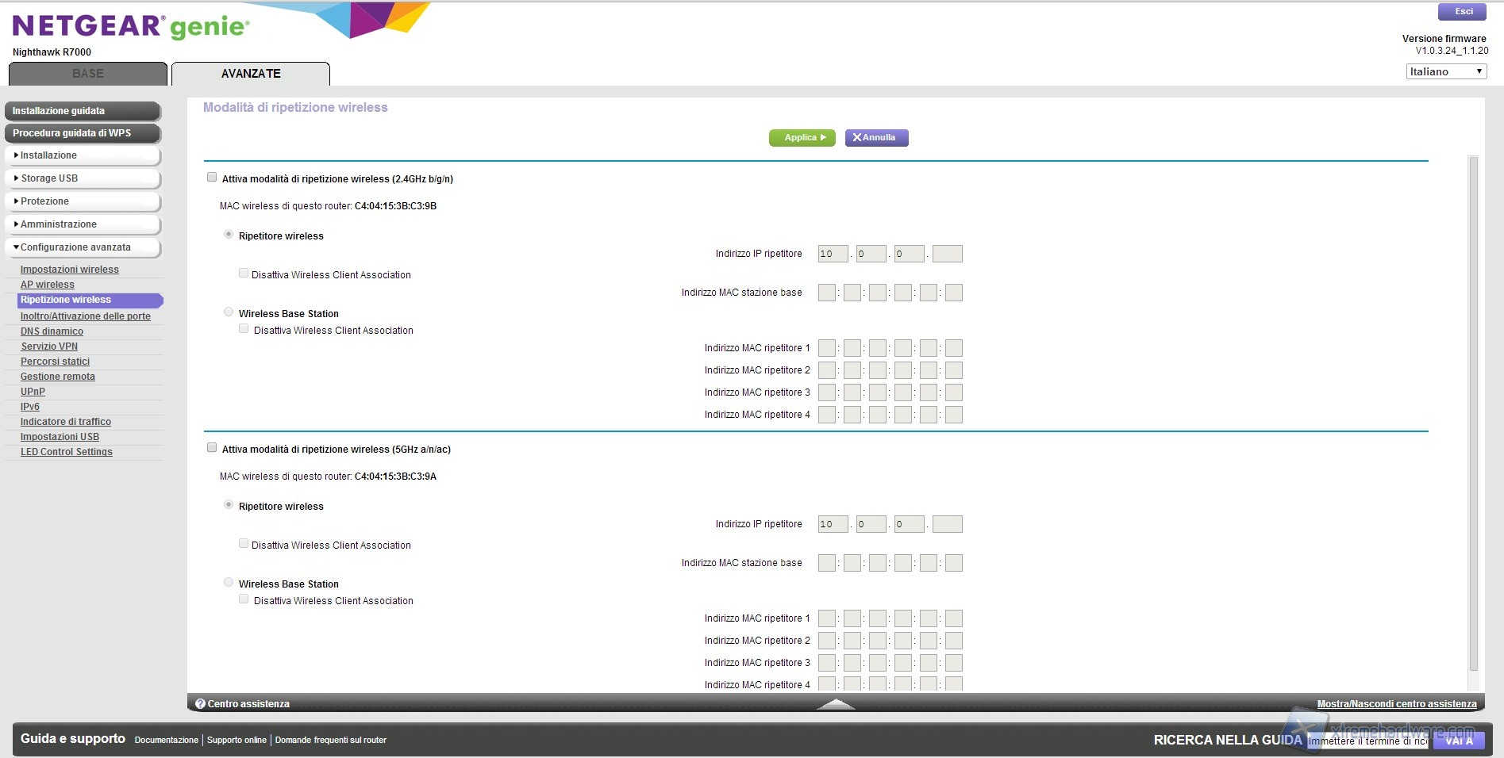Expand help center with the up arrow
This screenshot has width=1504, height=758.
coord(835,703)
